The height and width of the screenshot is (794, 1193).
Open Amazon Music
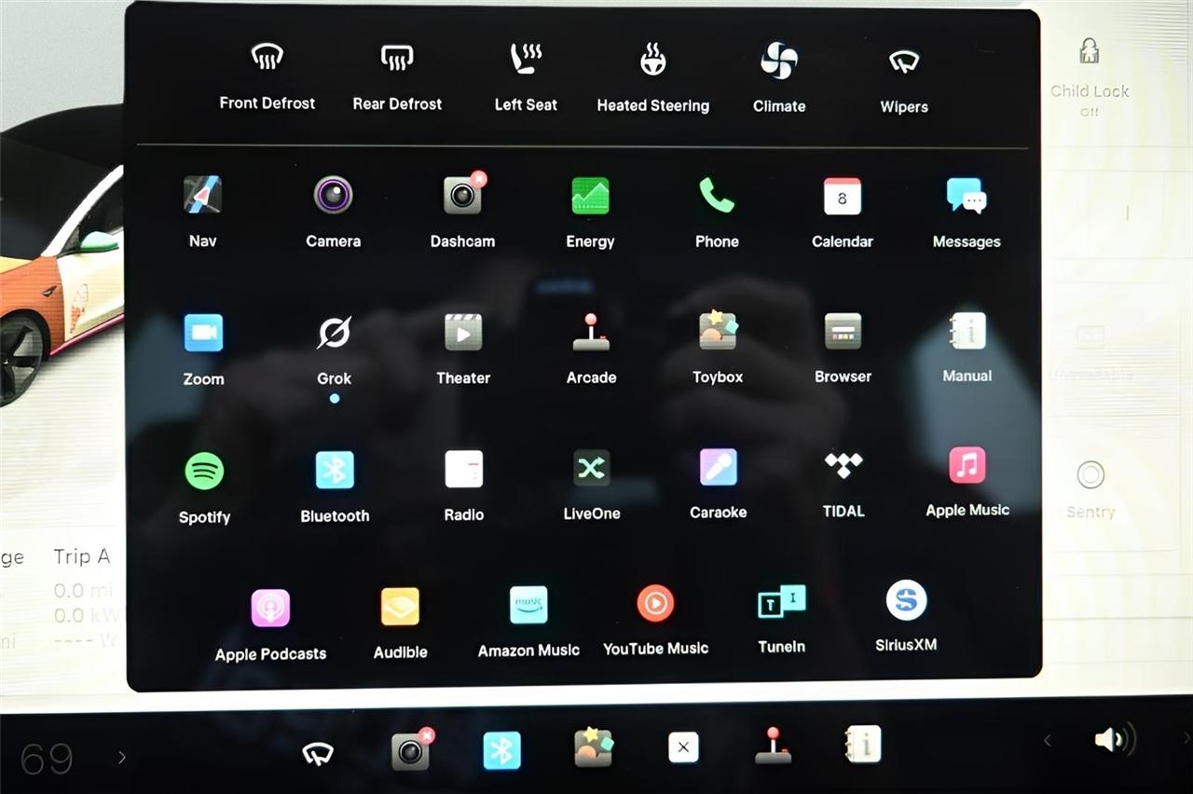528,605
